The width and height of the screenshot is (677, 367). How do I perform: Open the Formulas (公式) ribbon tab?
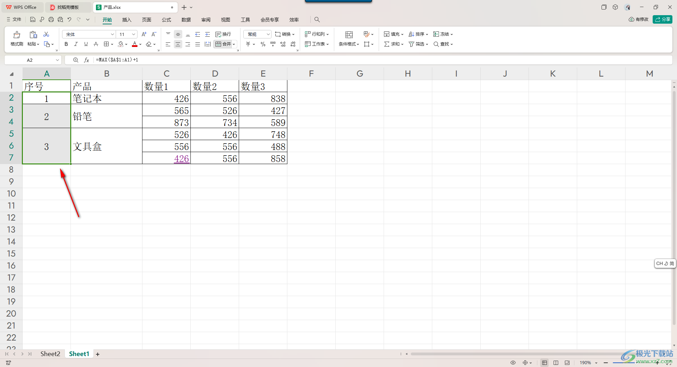pos(166,20)
